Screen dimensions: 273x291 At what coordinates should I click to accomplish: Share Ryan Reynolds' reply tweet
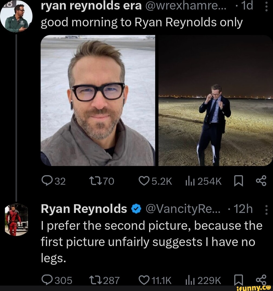click(261, 279)
